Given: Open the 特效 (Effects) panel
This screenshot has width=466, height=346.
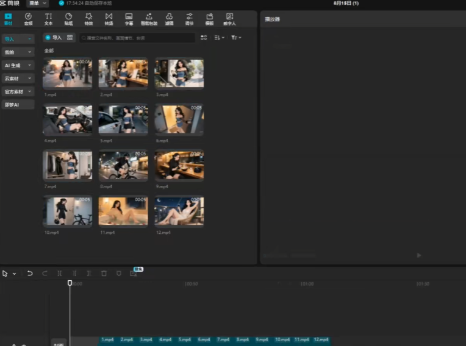Looking at the screenshot, I should coord(88,18).
